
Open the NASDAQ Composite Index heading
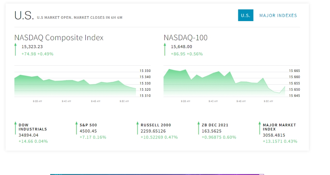pyautogui.click(x=59, y=38)
